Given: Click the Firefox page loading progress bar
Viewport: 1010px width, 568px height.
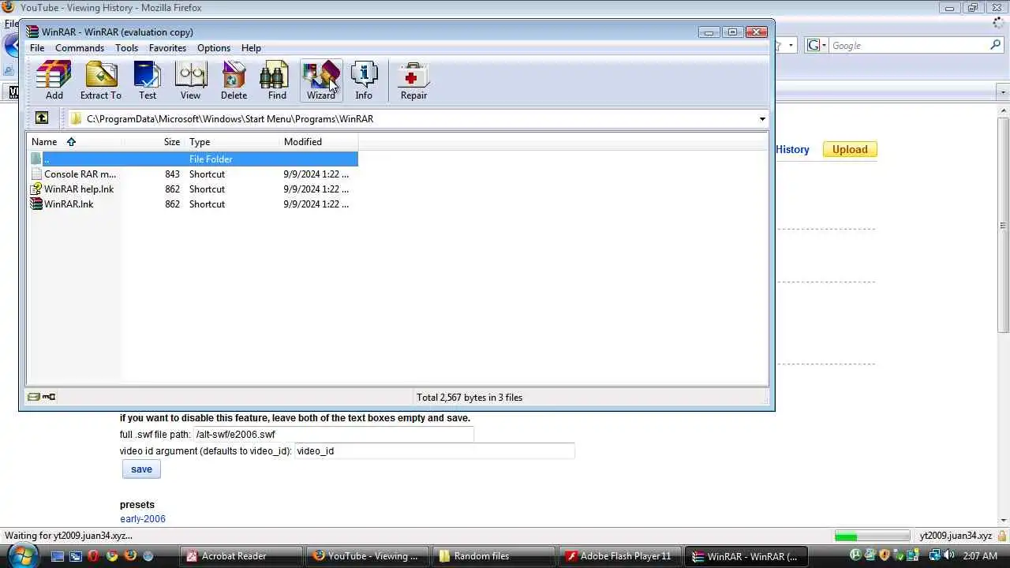Looking at the screenshot, I should [872, 536].
